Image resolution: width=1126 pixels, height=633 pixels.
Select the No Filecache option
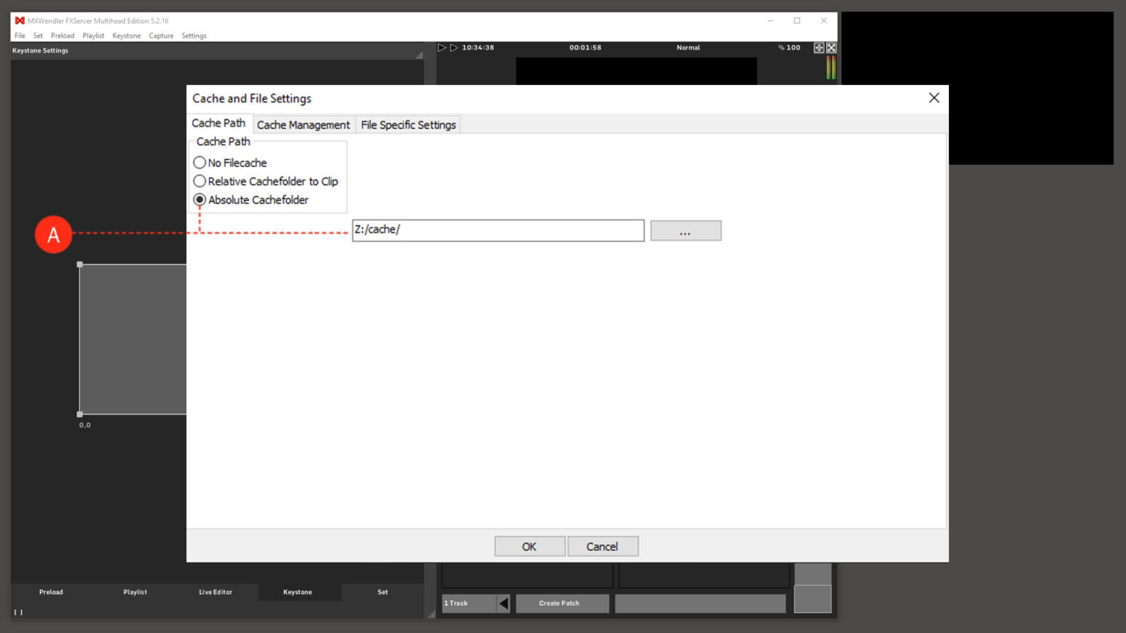[200, 162]
